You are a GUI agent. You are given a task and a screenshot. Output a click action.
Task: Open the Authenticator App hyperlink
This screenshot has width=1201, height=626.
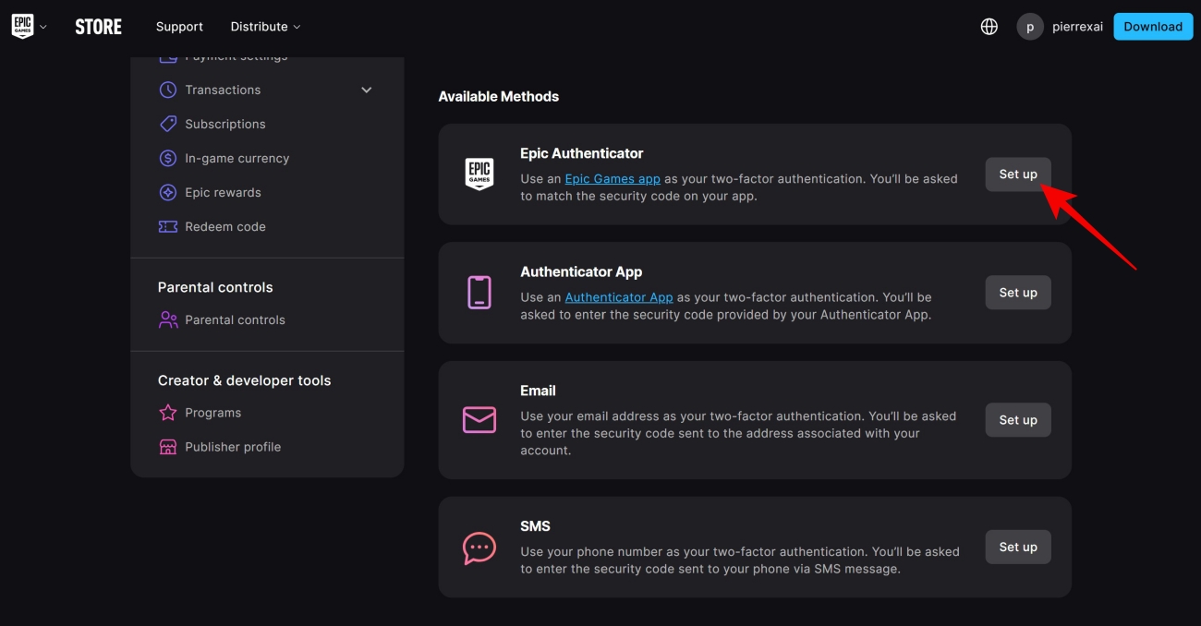[619, 297]
